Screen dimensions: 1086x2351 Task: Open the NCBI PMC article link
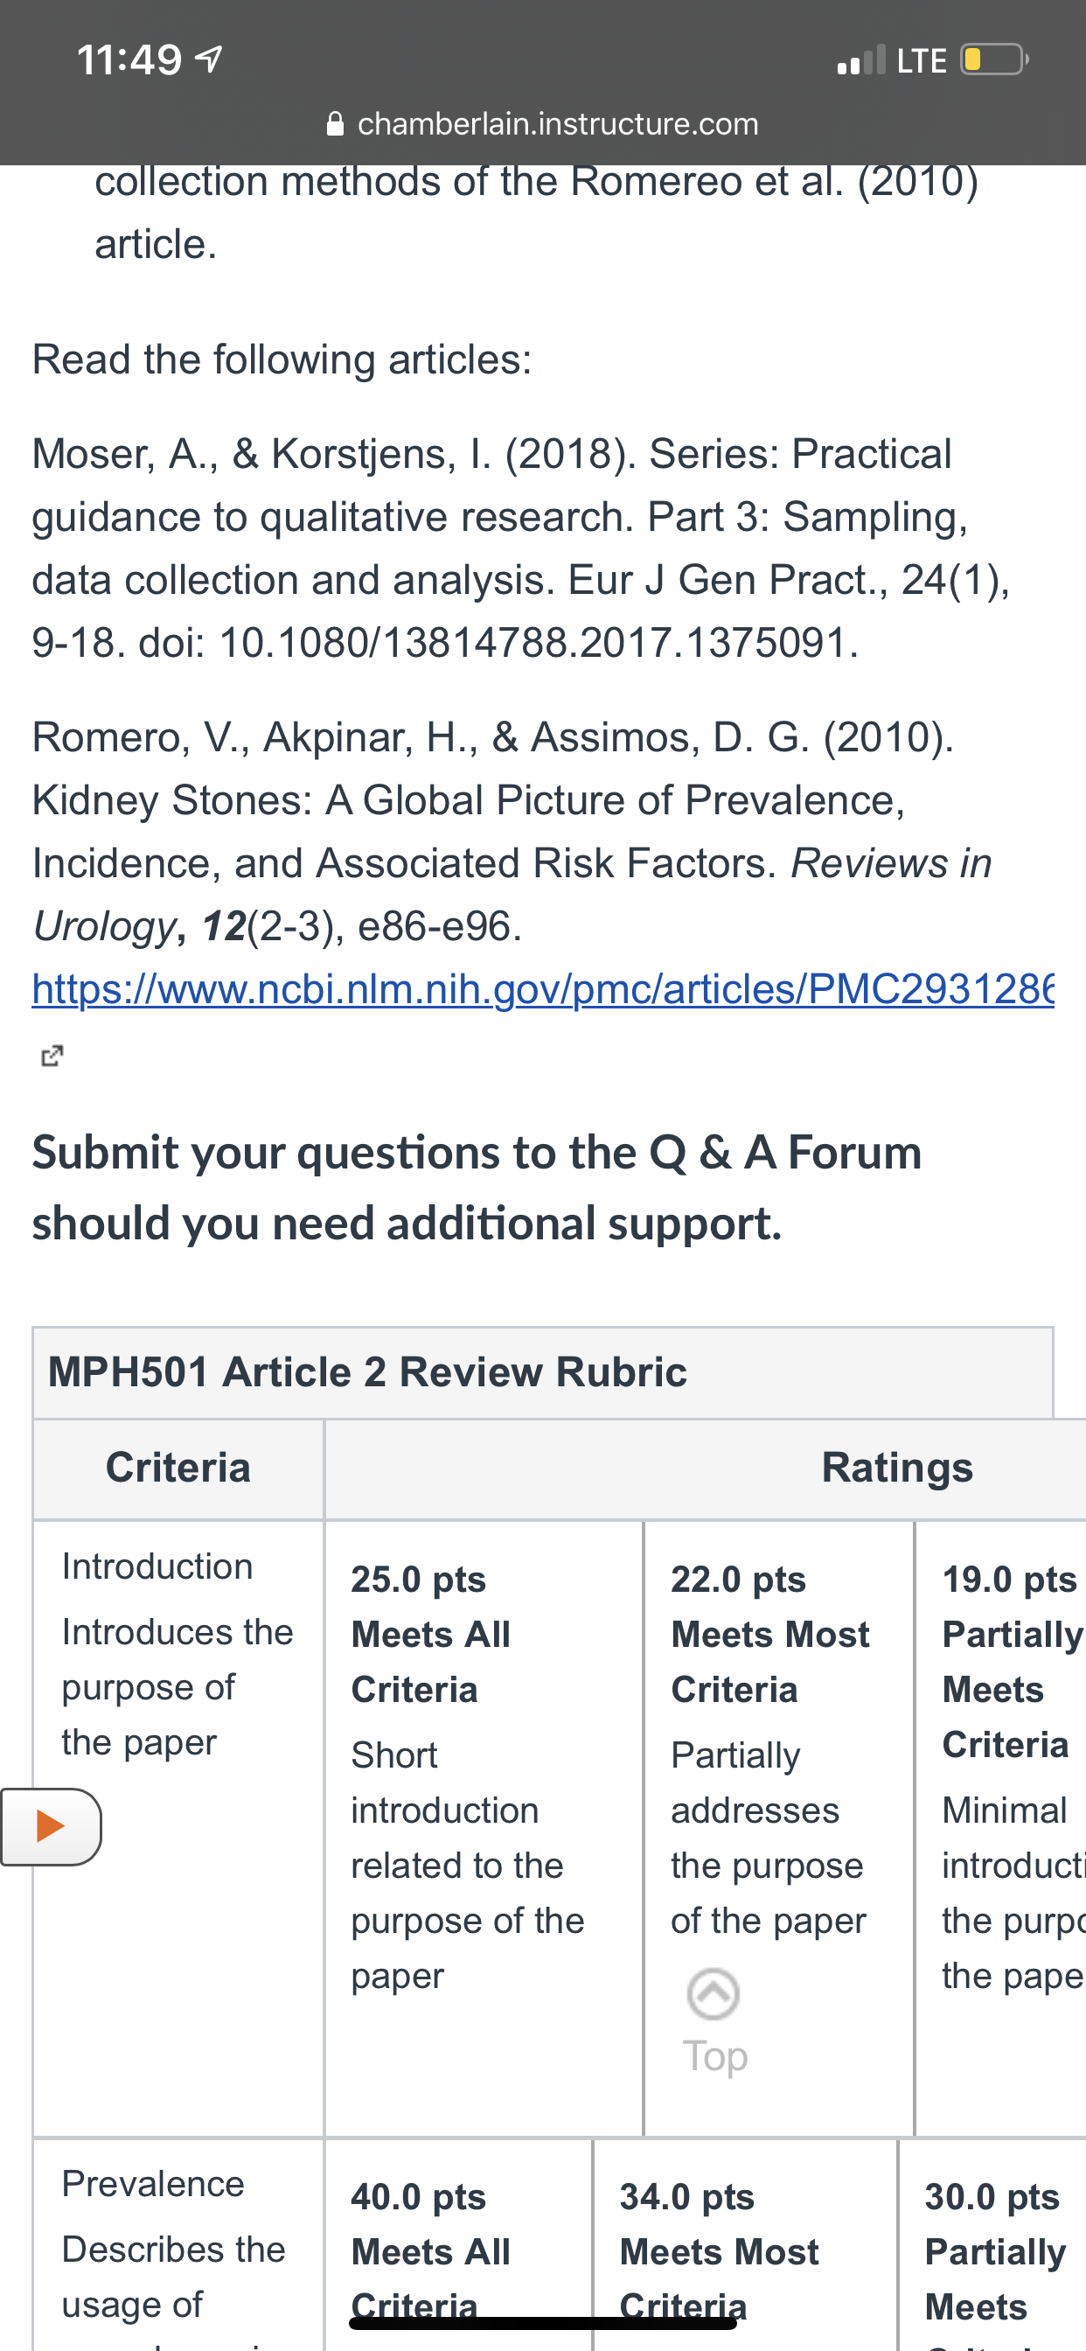tap(543, 989)
